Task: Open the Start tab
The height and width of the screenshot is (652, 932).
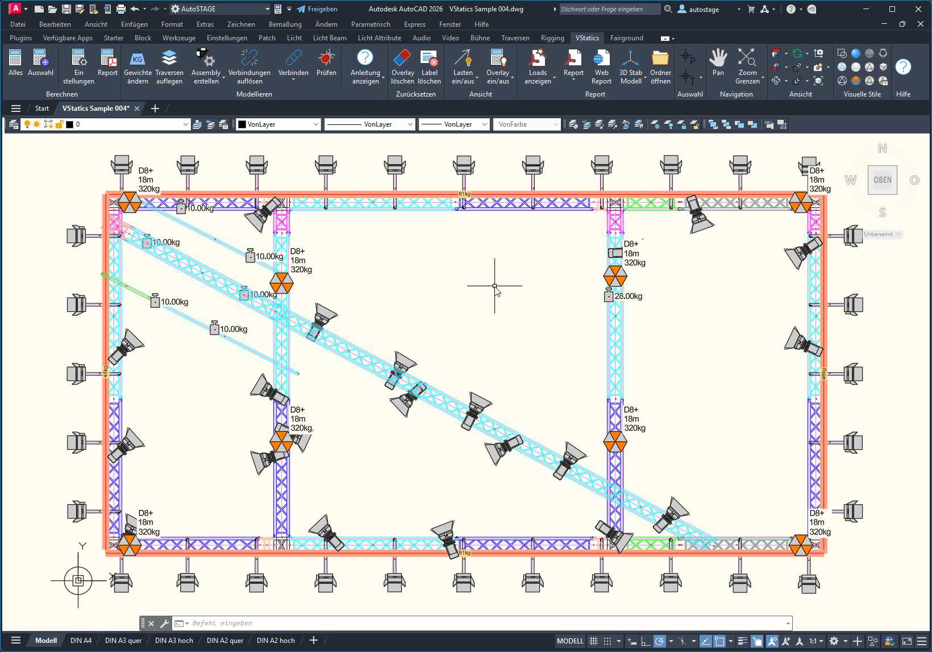Action: [42, 108]
